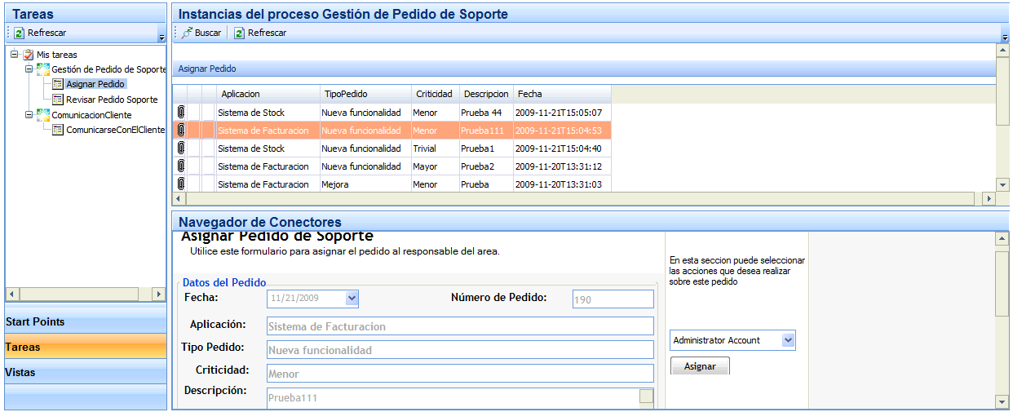Click the Gestión de Pedido de Soporte process icon
1013x412 pixels.
tap(43, 69)
